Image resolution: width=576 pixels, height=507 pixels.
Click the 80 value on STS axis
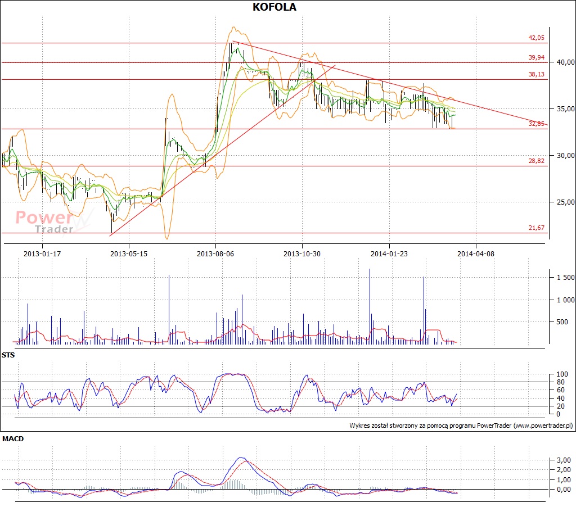(x=561, y=382)
